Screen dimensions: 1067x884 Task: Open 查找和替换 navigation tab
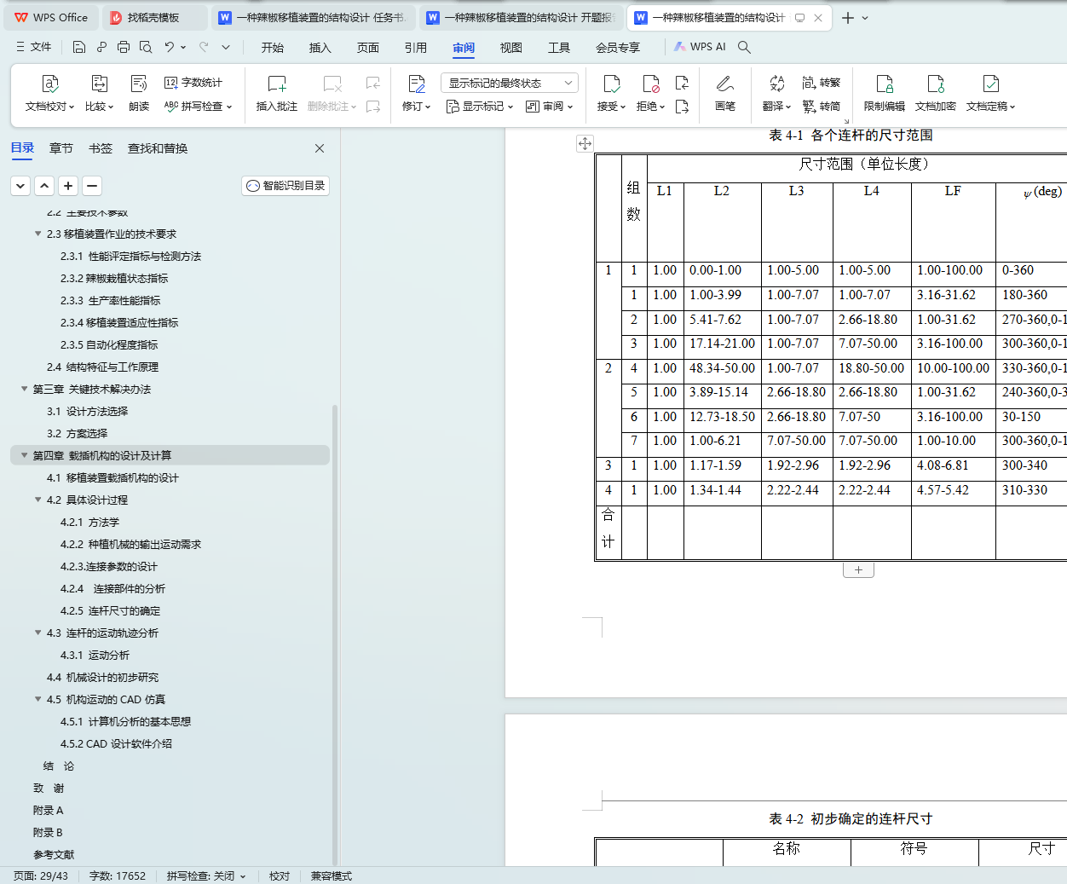coord(158,148)
